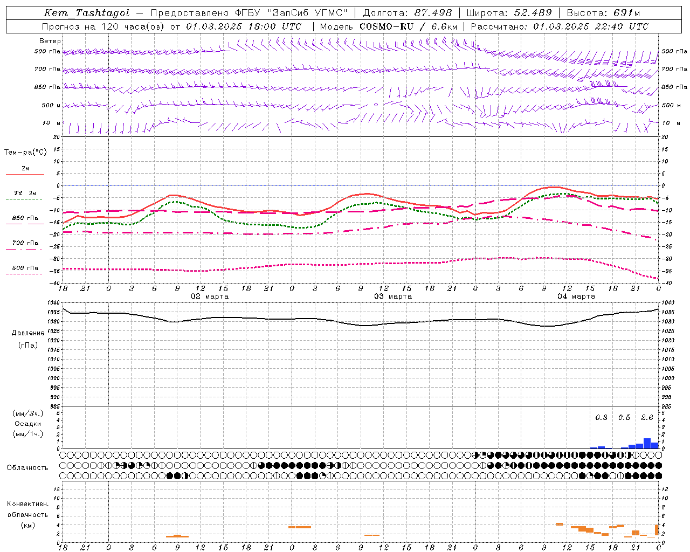Viewport: 690px width, 552px height.
Task: Click the (мм/3ч.) precipitation unit label
Action: [x=28, y=413]
